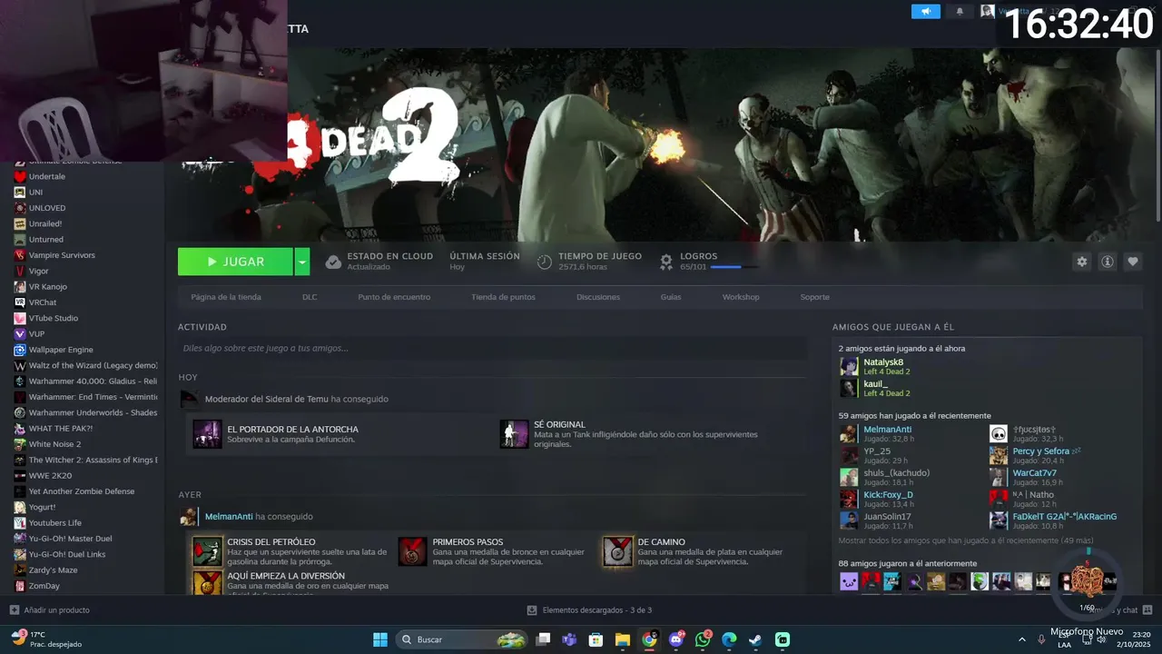Open friend kauil_ entry
The image size is (1162, 654).
pyautogui.click(x=875, y=389)
